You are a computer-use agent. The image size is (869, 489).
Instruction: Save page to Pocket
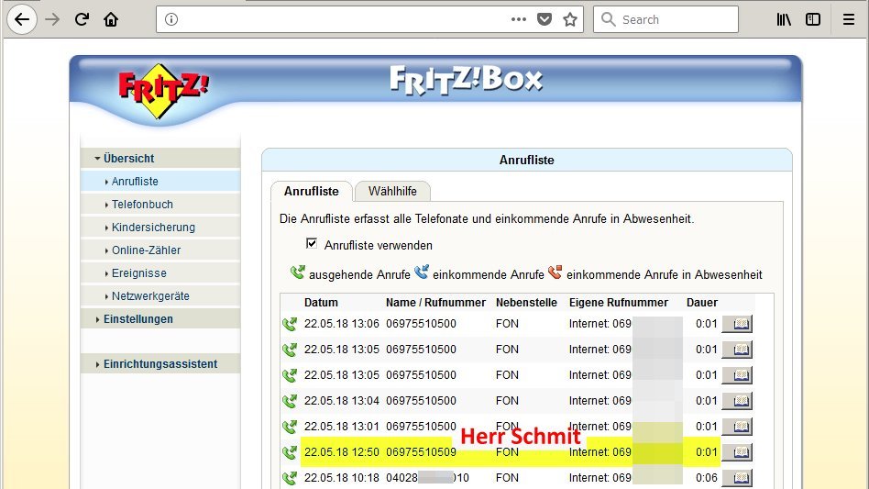(544, 19)
